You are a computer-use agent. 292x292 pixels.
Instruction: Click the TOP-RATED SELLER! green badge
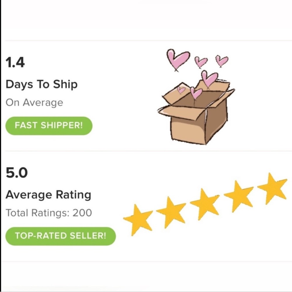coord(60,236)
